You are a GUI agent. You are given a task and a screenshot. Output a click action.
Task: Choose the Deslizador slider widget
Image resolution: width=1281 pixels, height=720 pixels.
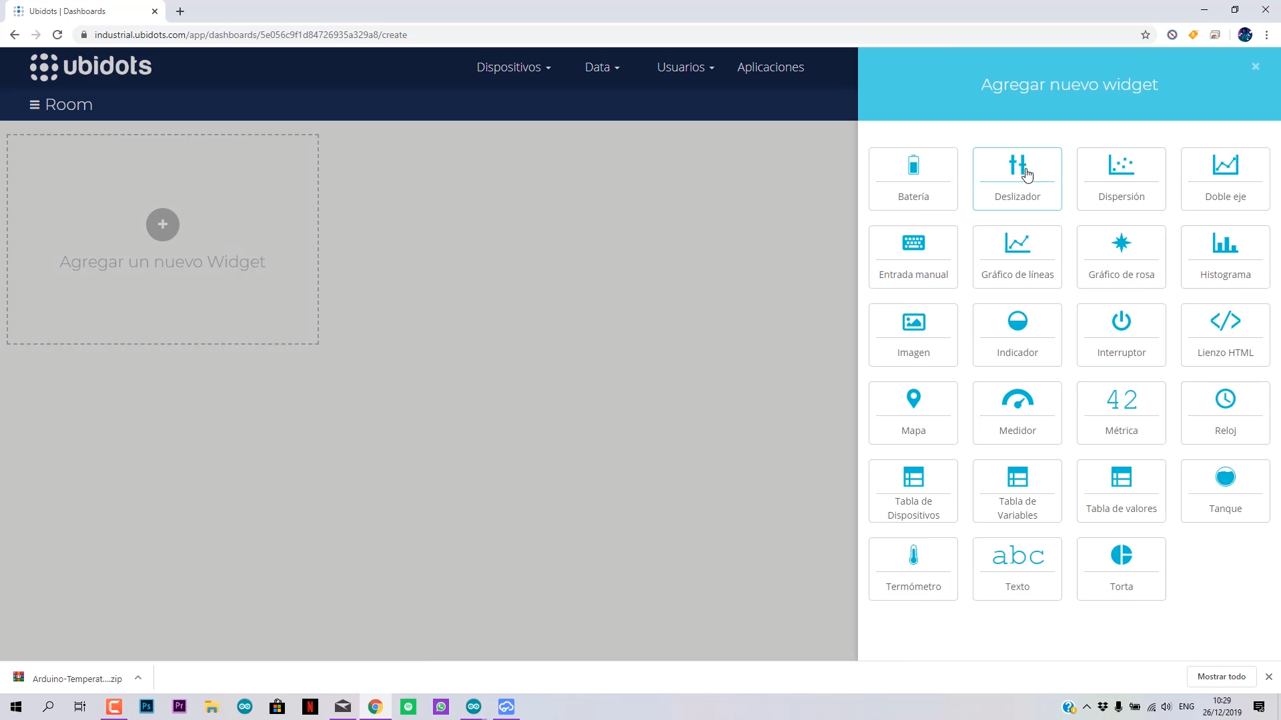coord(1017,179)
